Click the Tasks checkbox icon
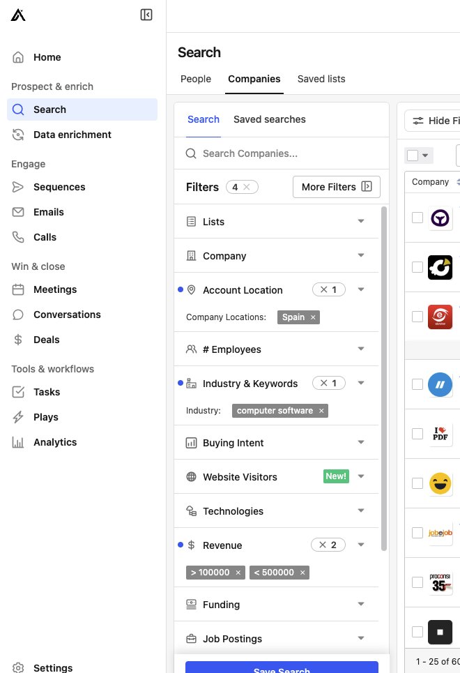Image resolution: width=460 pixels, height=673 pixels. (18, 392)
